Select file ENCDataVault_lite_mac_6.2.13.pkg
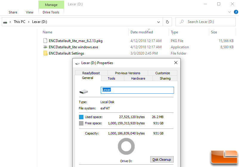This screenshot has height=167, width=239. 76,41
